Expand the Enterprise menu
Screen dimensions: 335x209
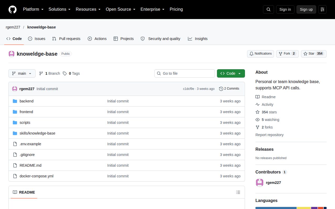[153, 9]
